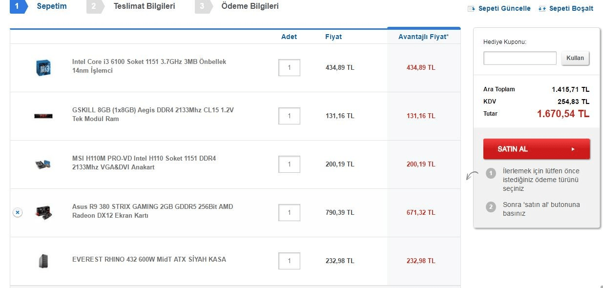Open the EVEREST RHINO 432 product link

[x=149, y=259]
